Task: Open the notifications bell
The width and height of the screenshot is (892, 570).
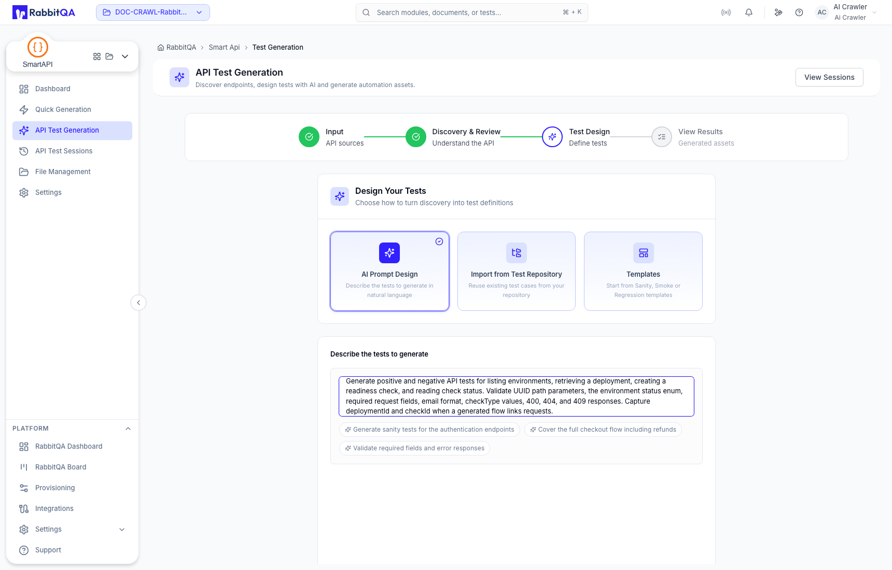Action: click(x=749, y=12)
